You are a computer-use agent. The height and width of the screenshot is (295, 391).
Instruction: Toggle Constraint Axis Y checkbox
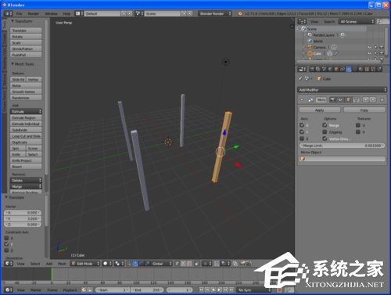click(7, 244)
